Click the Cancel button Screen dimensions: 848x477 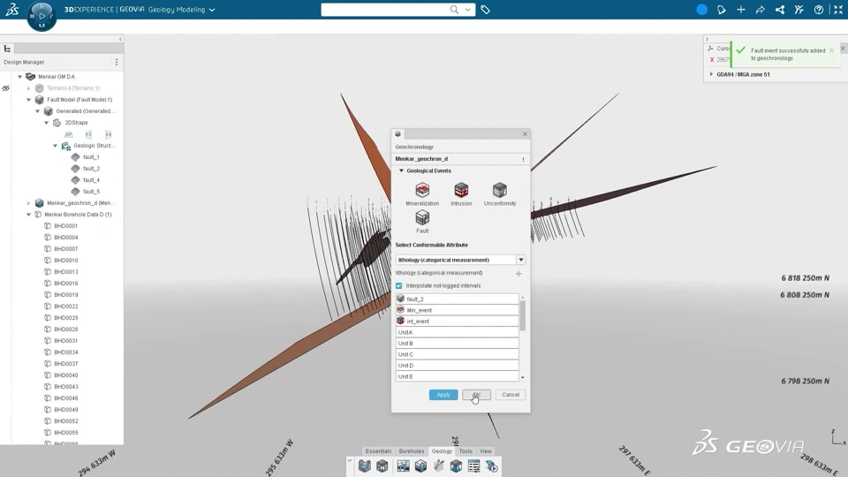coord(511,395)
